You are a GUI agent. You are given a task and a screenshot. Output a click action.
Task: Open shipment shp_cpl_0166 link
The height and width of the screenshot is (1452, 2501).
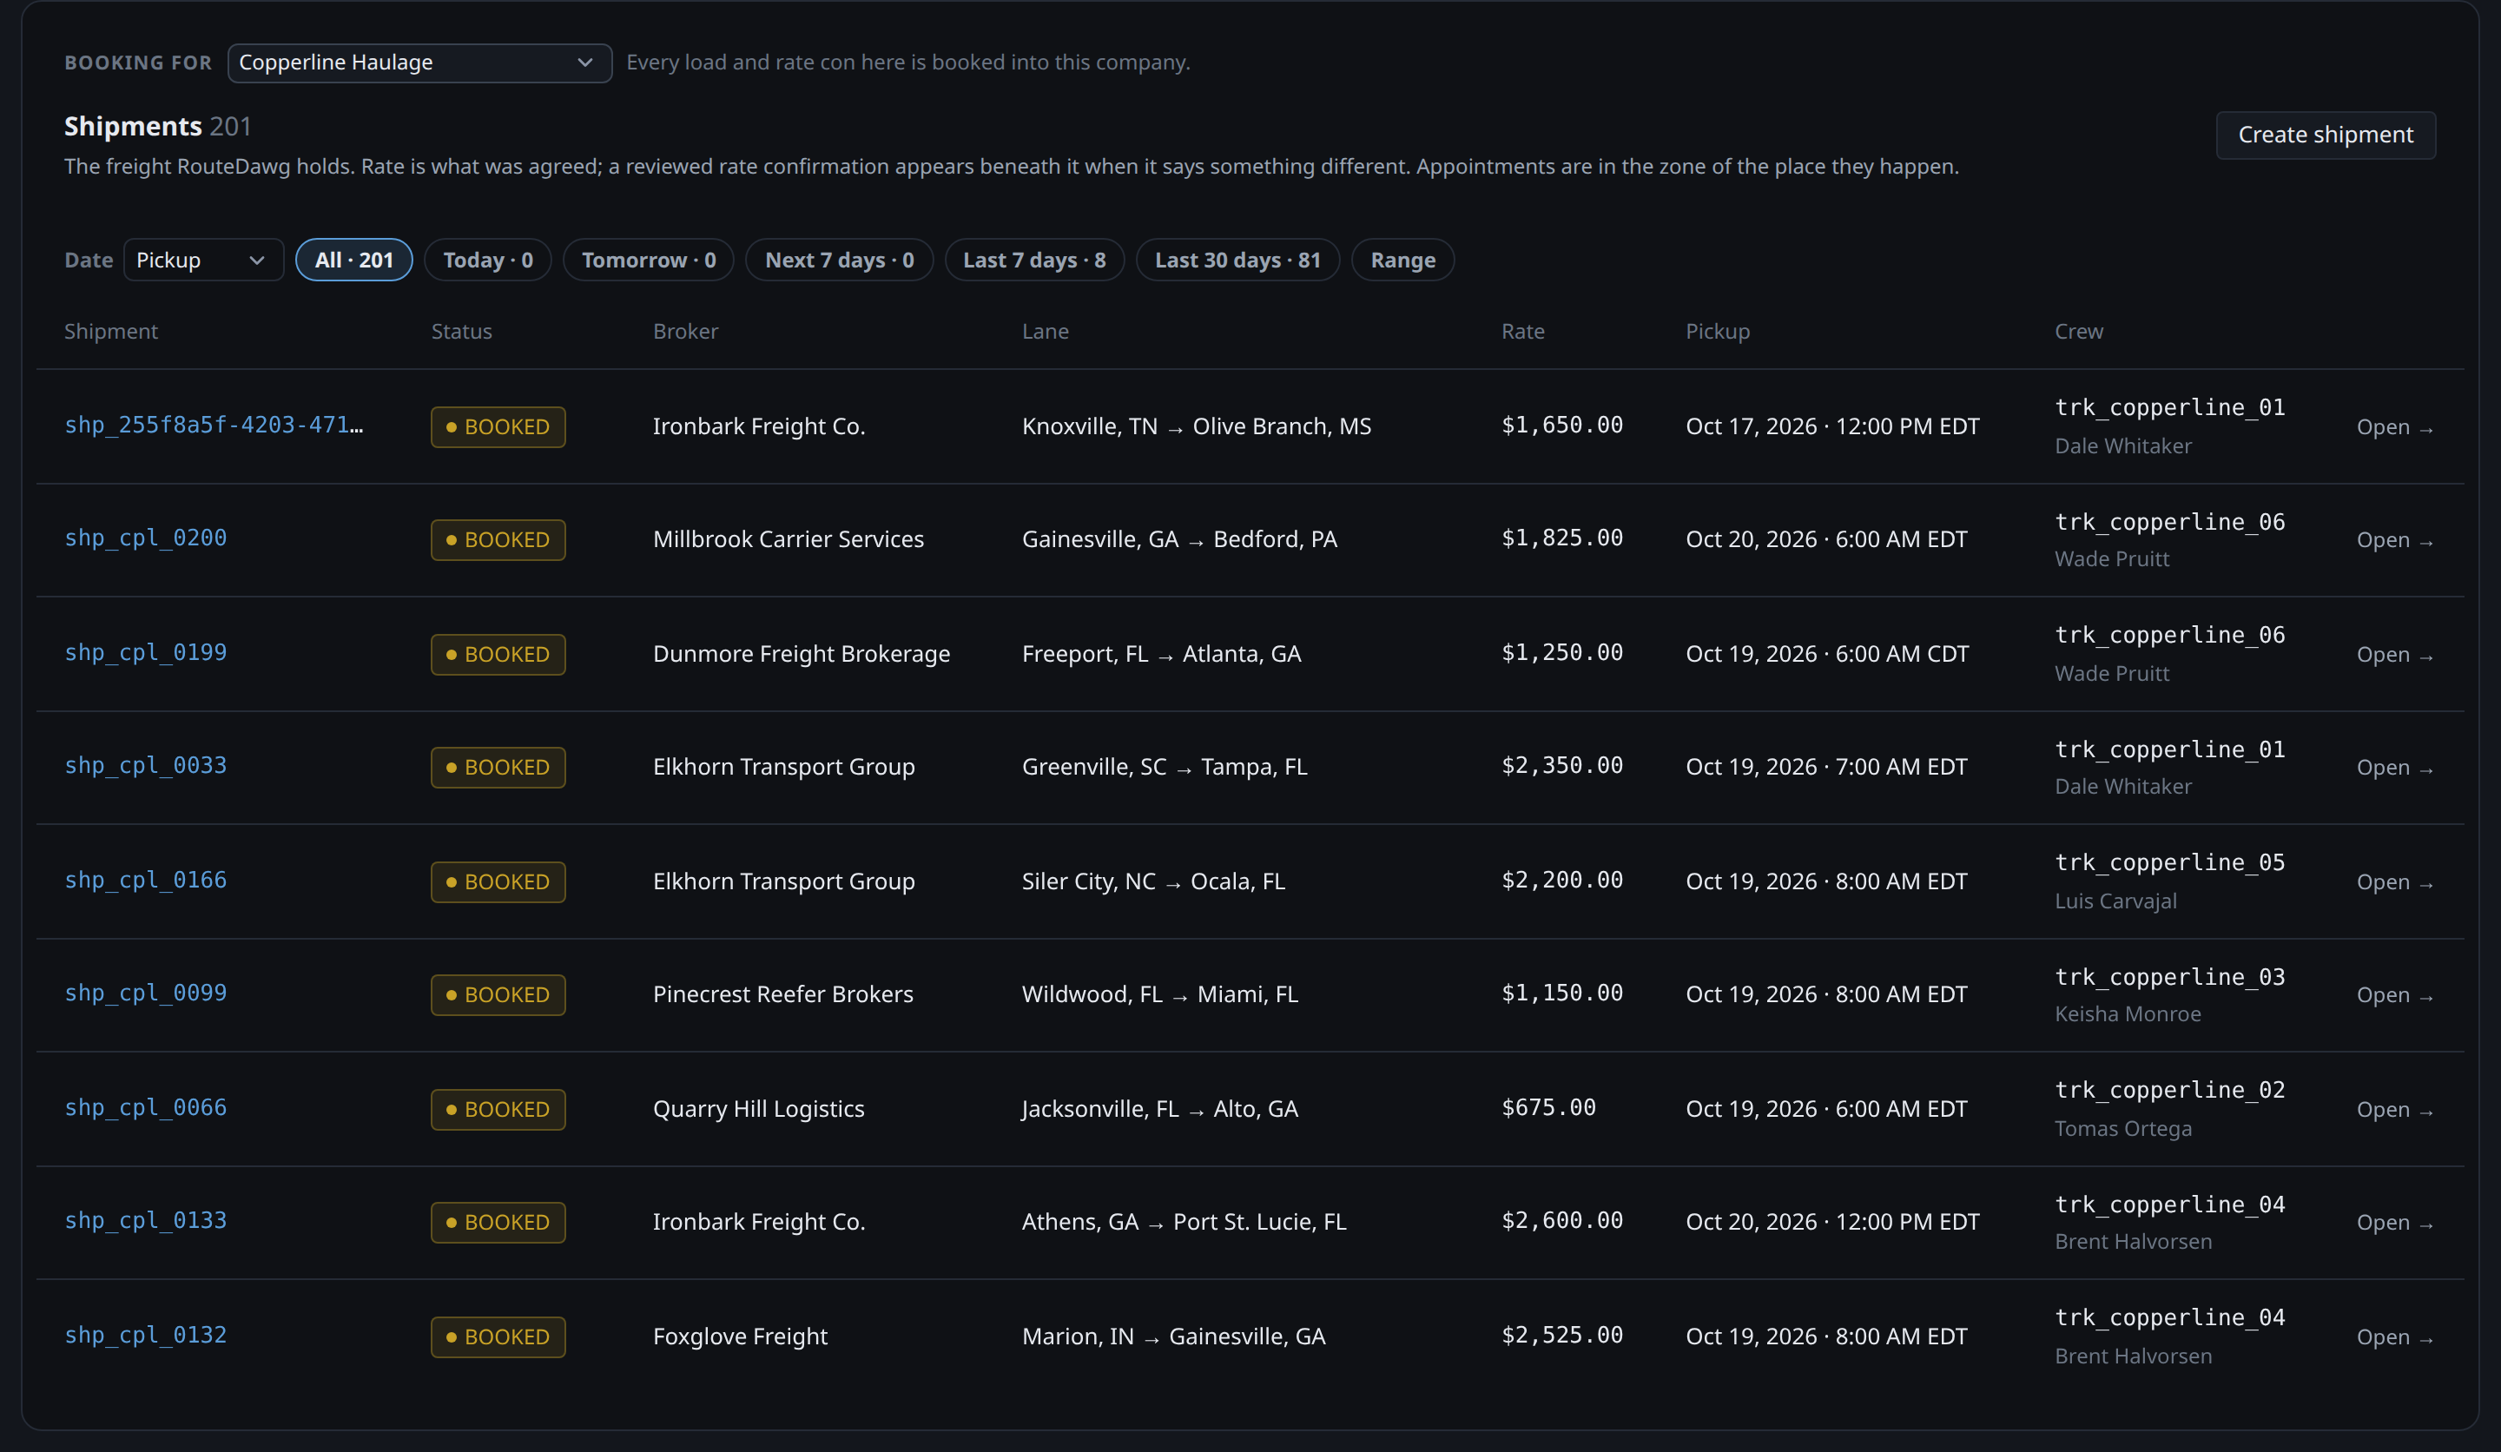point(146,881)
